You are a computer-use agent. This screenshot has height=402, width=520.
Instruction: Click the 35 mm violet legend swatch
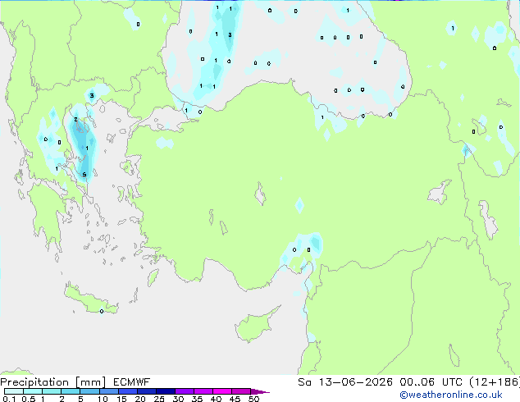(x=203, y=391)
